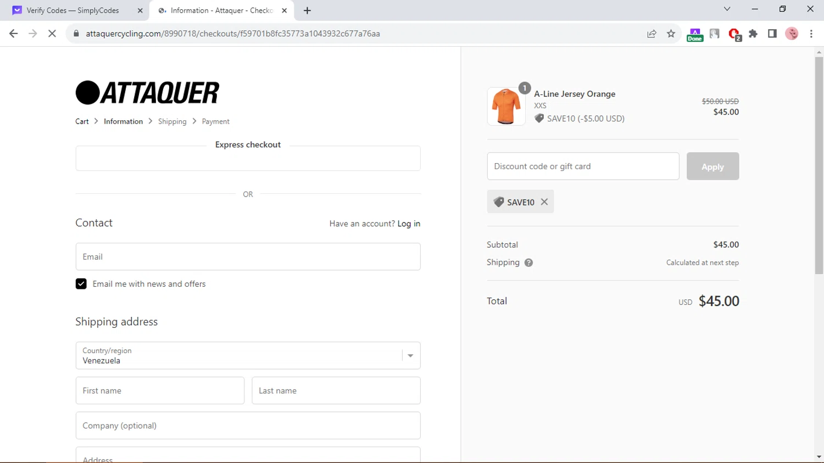Stop page loading with X button

click(x=52, y=34)
